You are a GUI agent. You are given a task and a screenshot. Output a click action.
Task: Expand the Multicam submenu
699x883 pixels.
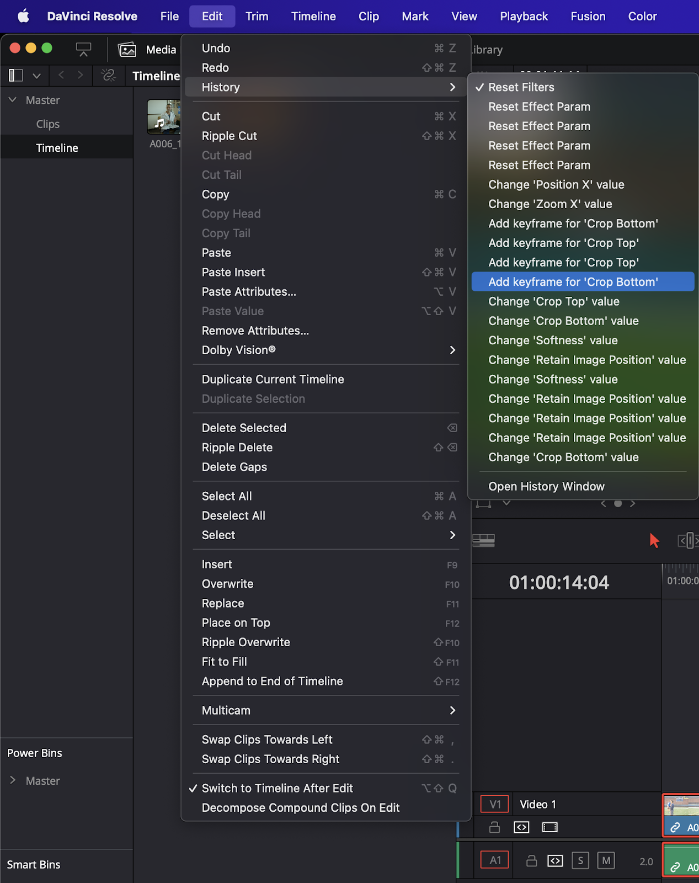tap(326, 710)
